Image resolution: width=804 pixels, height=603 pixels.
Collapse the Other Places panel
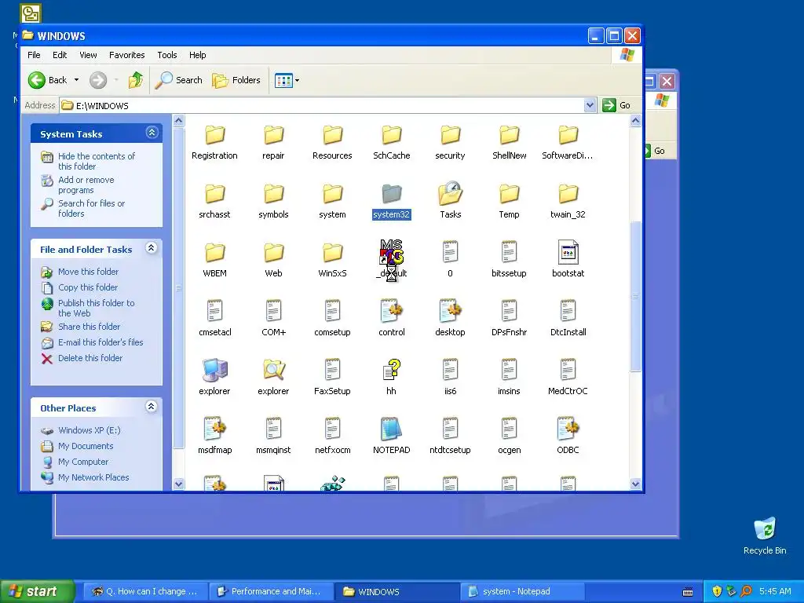[152, 407]
